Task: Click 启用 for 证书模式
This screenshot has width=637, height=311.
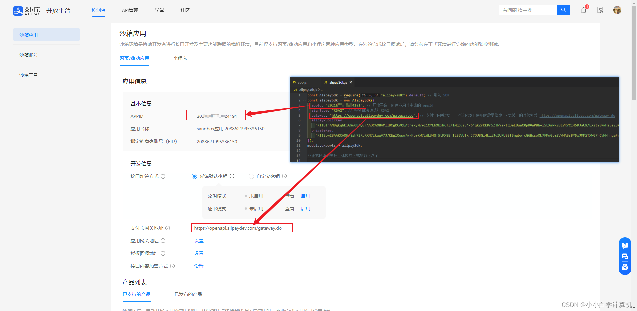Action: [306, 209]
